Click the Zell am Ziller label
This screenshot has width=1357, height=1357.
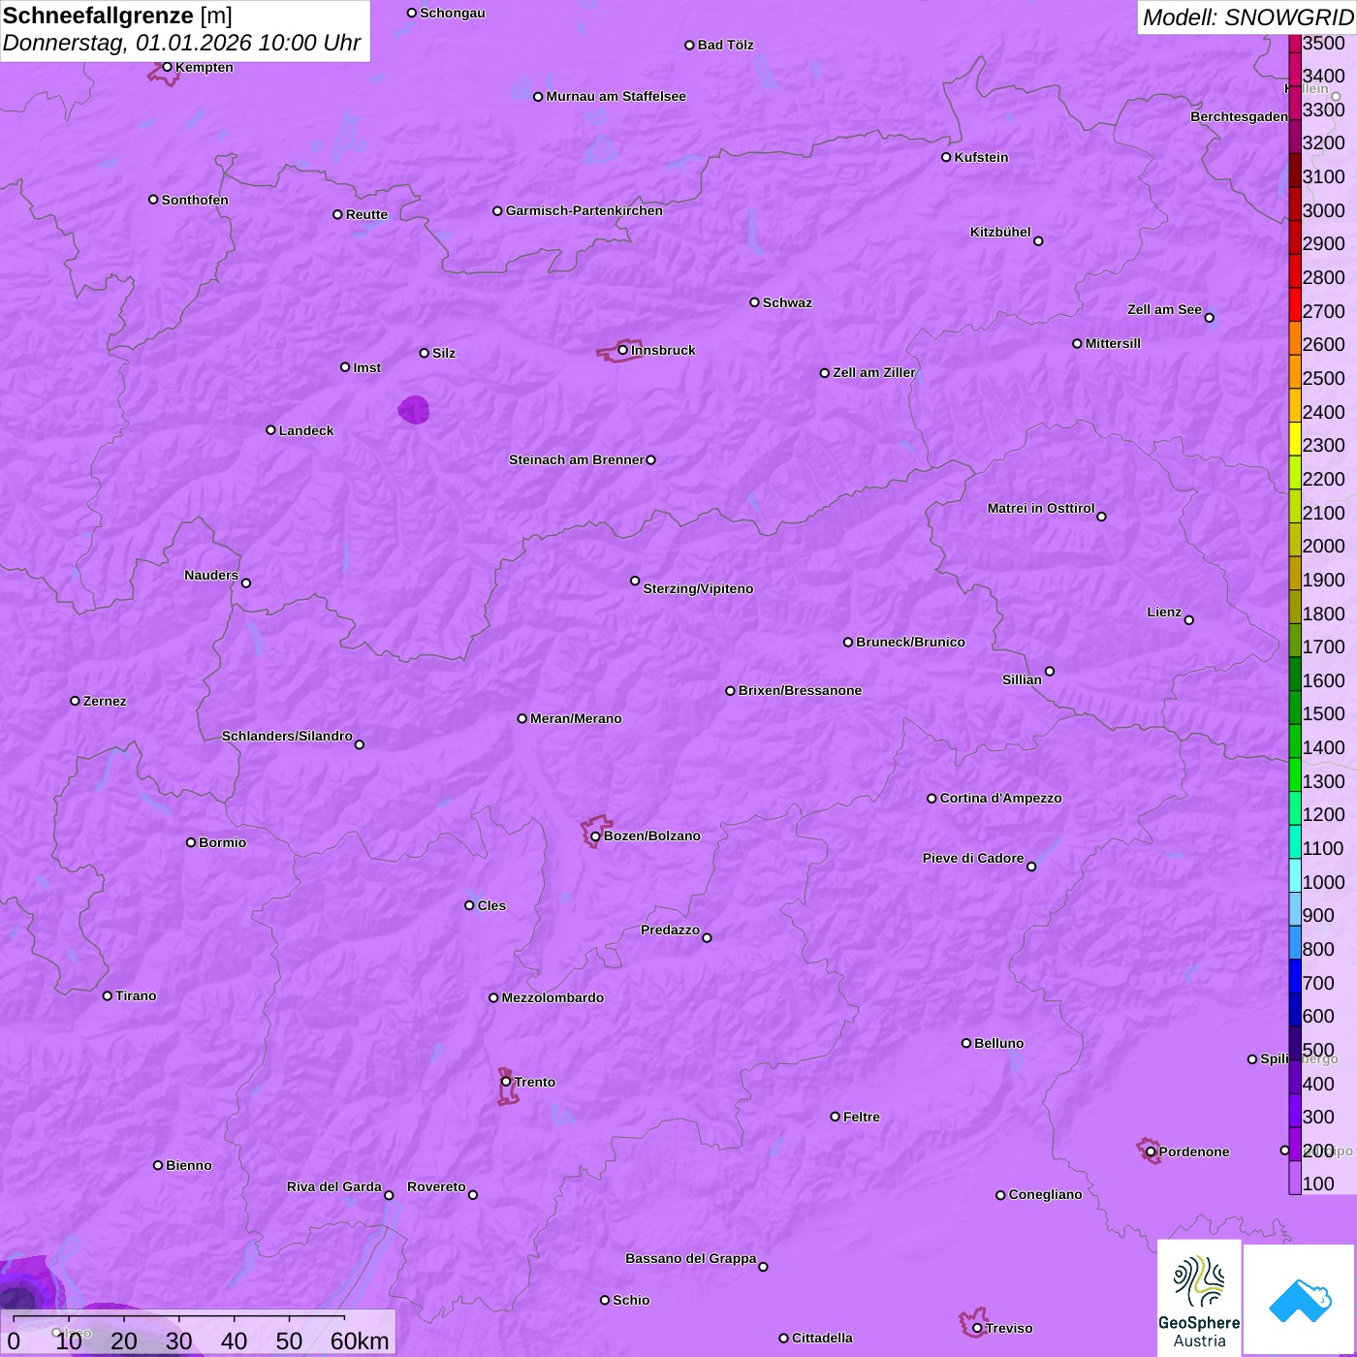click(x=874, y=372)
